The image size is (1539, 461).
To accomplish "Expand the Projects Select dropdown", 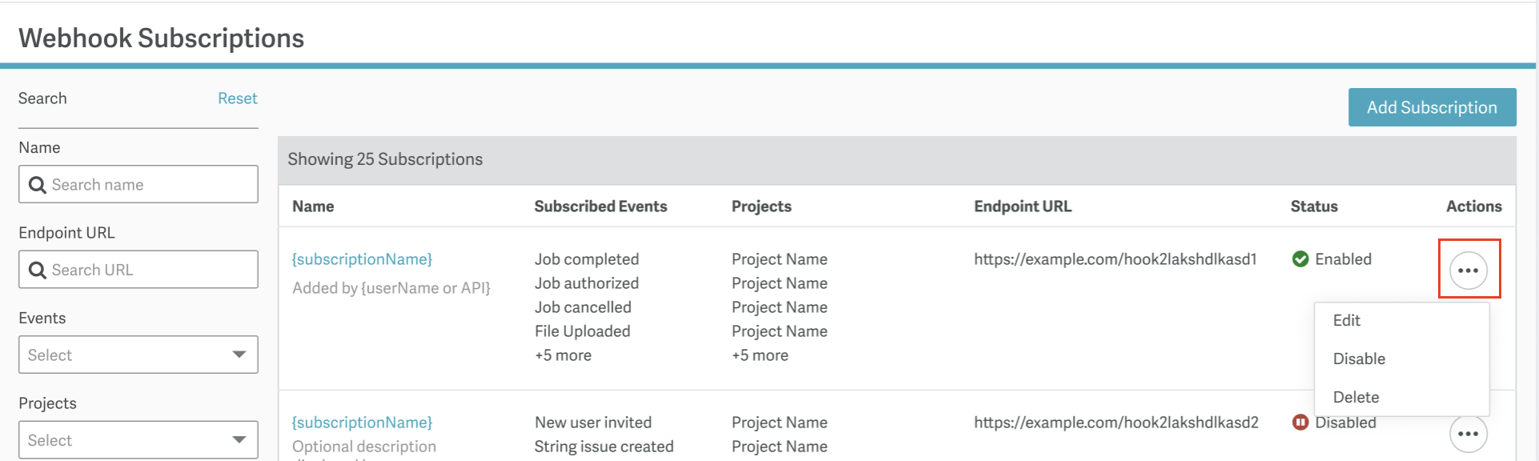I will 138,440.
